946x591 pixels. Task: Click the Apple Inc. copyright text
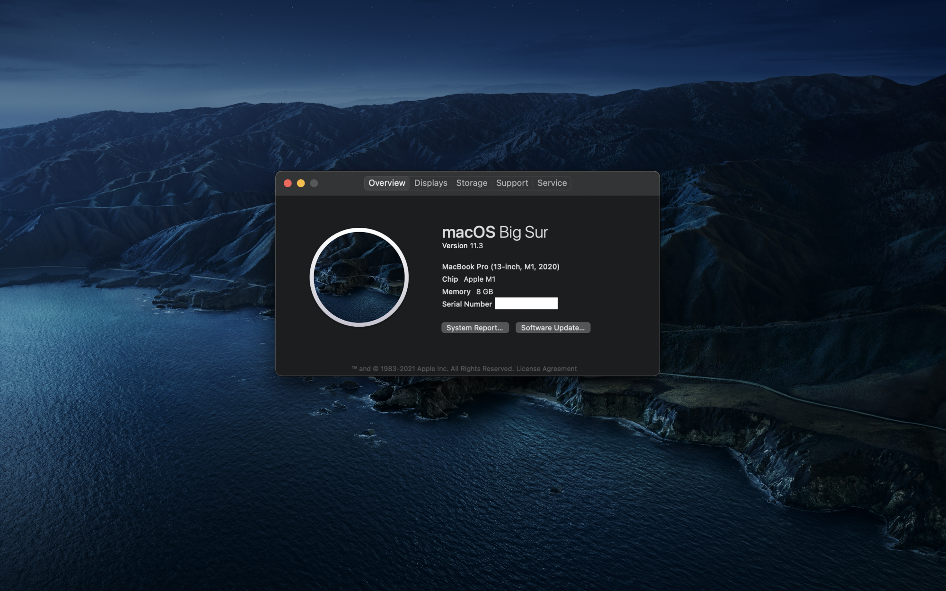click(x=433, y=369)
